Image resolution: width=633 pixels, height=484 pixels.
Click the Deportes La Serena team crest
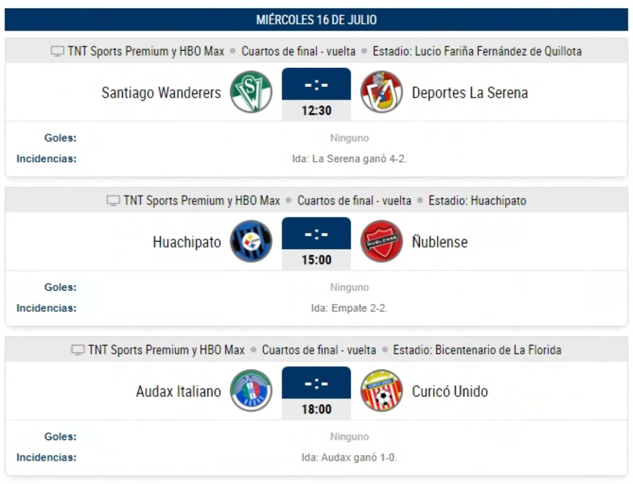381,92
